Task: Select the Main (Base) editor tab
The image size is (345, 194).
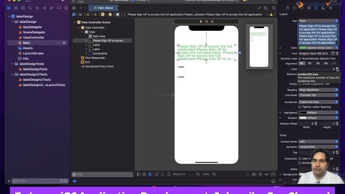Action: point(103,8)
